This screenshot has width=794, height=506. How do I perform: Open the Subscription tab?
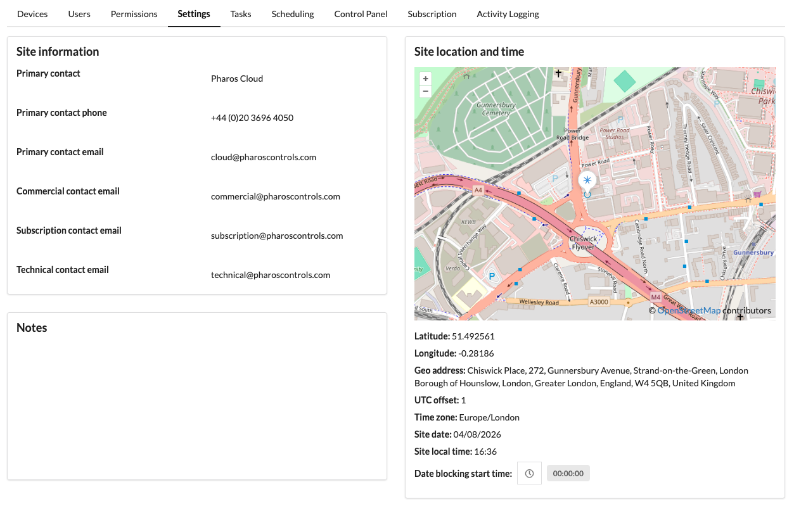click(x=432, y=14)
